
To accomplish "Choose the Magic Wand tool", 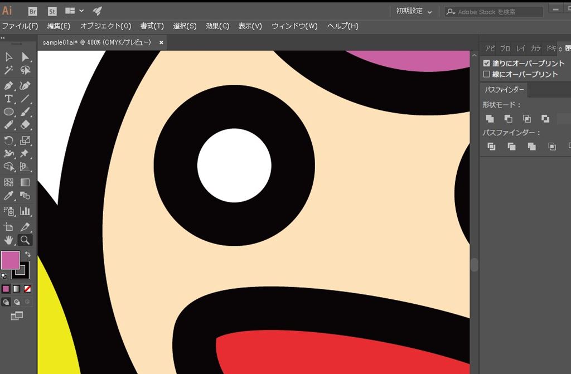I will [8, 70].
